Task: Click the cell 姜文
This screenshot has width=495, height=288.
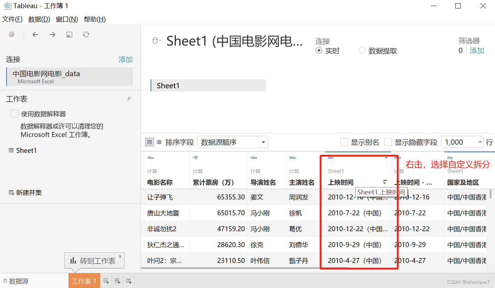Action: [257, 197]
